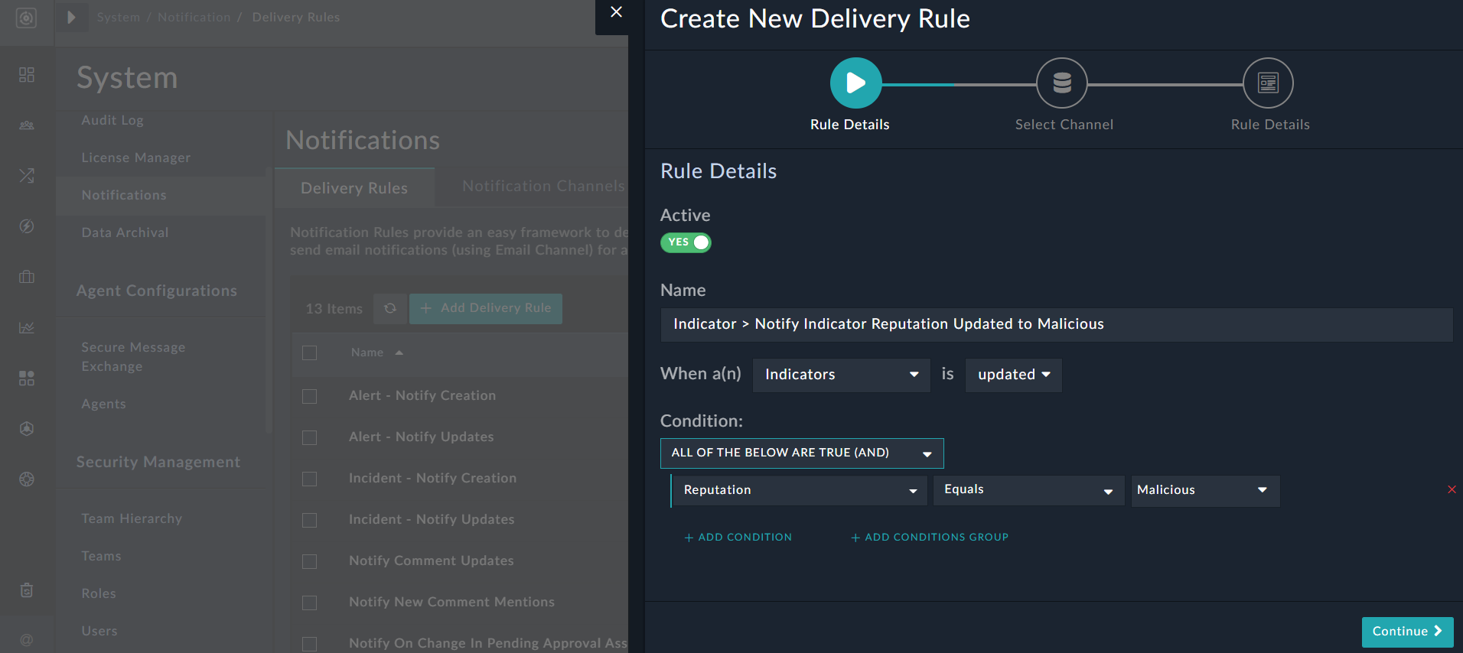The image size is (1463, 653).
Task: Switch to the Notification Channels tab
Action: point(543,187)
